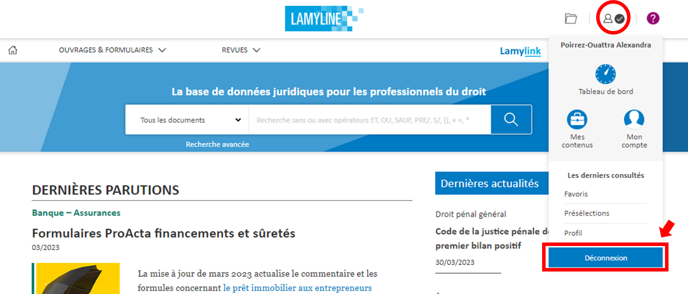Open Recherche avancée
688x294 pixels.
(217, 144)
